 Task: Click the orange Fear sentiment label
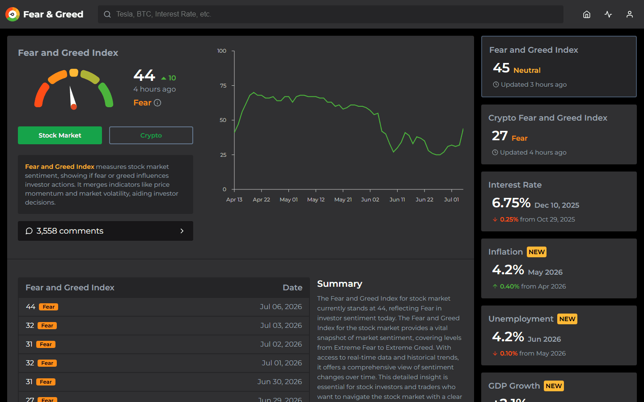[x=143, y=103]
